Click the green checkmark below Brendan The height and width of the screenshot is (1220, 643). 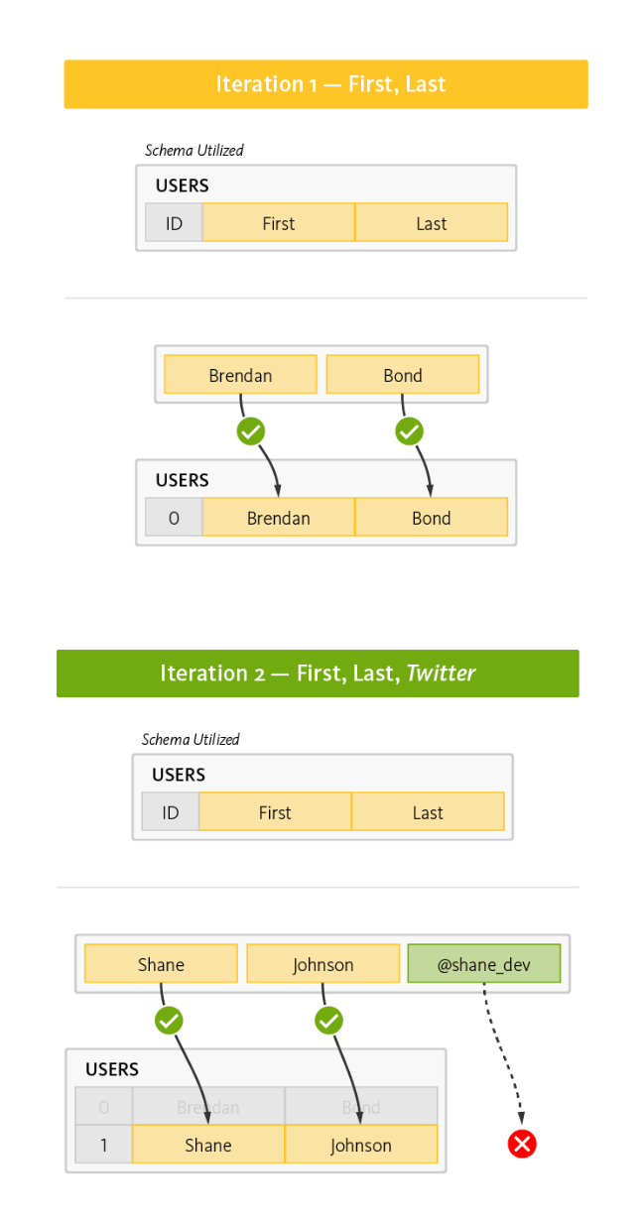251,431
